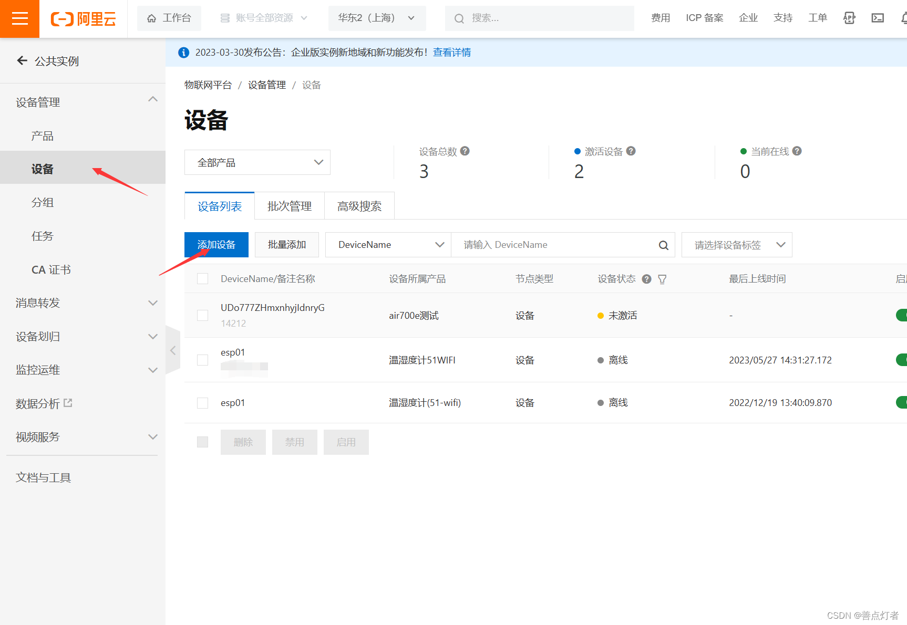This screenshot has height=625, width=907.
Task: Open the search field magnifier icon
Action: [459, 18]
